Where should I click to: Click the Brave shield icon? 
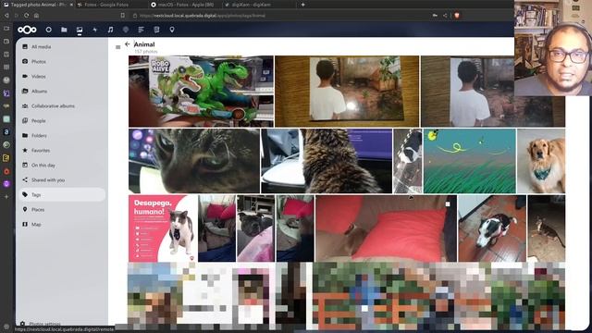457,16
